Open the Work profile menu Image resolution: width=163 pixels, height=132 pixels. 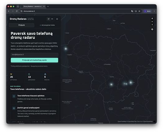[x=147, y=11]
